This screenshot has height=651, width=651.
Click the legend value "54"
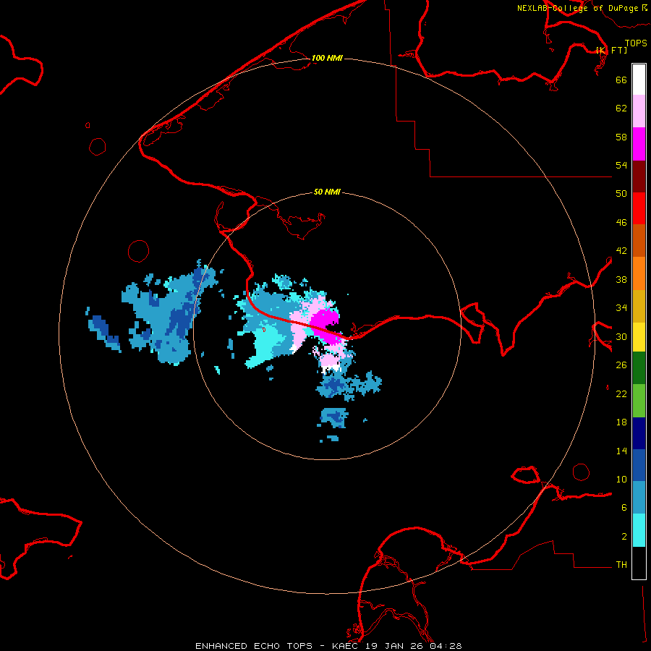pyautogui.click(x=621, y=165)
